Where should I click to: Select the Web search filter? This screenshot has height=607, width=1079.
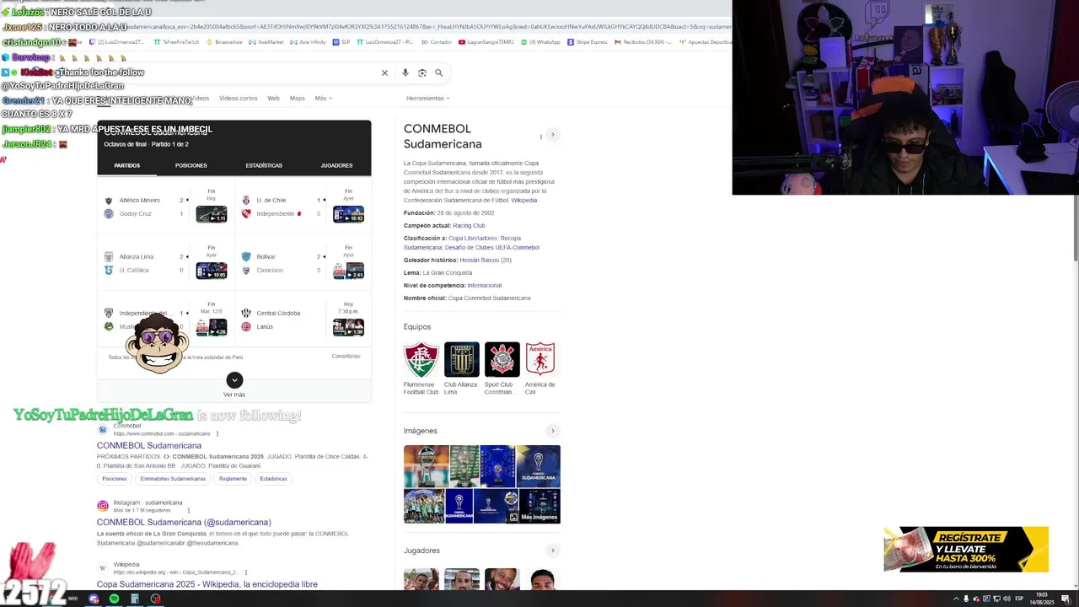coord(273,98)
